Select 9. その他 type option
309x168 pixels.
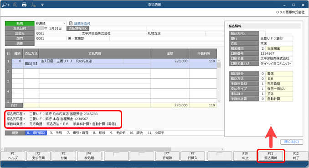tap(118, 133)
